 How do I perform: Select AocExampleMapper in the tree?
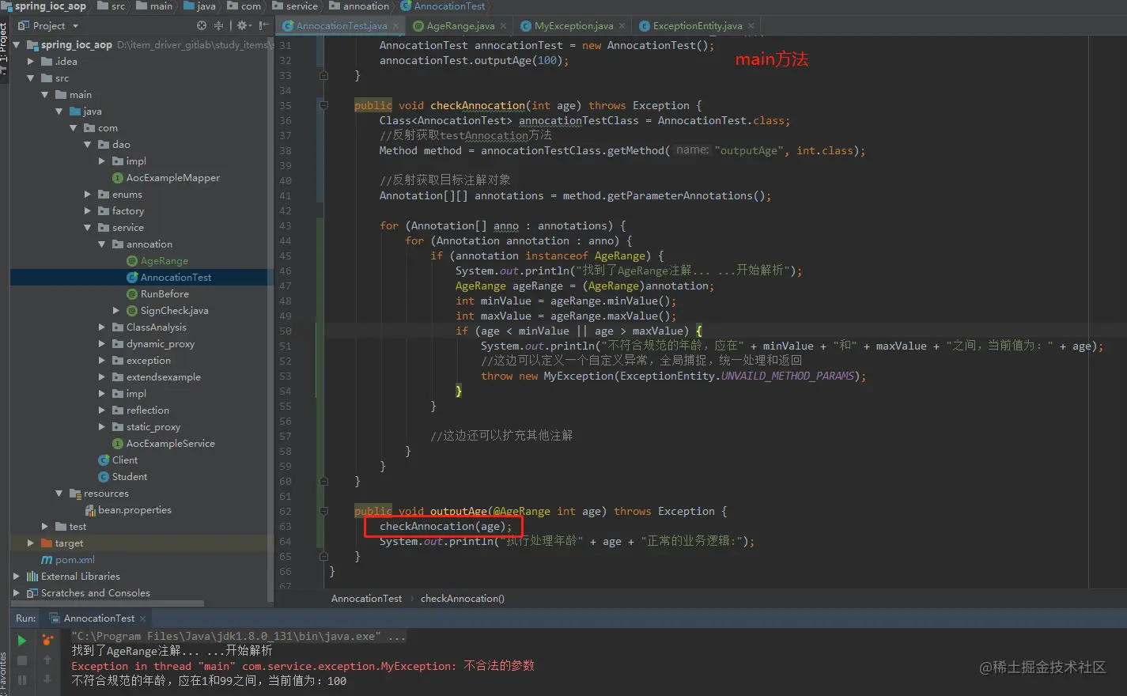click(x=173, y=178)
